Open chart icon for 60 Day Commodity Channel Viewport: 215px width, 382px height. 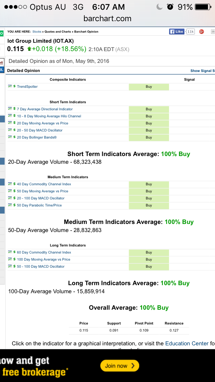coord(10,252)
